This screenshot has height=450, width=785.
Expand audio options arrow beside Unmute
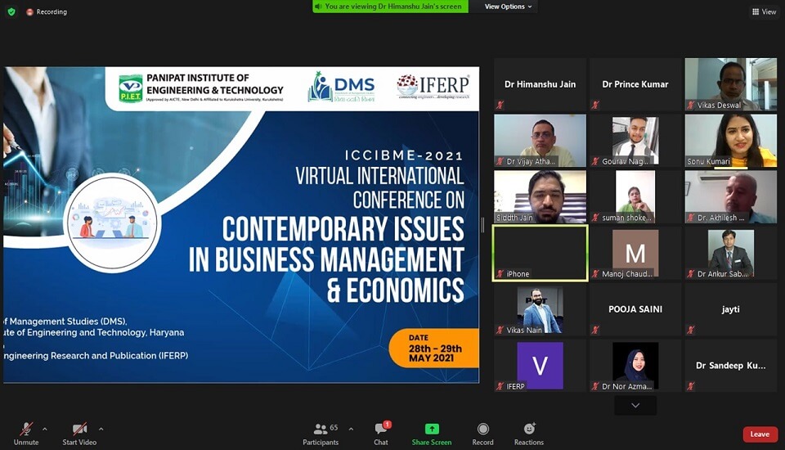click(44, 429)
